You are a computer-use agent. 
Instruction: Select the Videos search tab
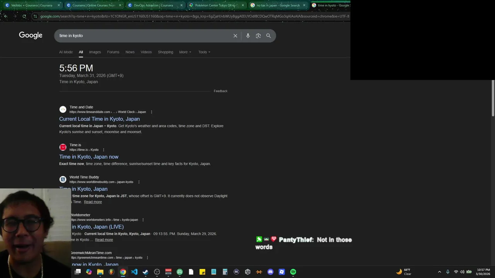pyautogui.click(x=146, y=52)
